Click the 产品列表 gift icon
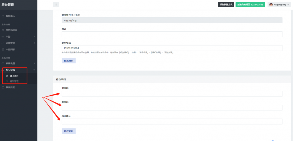Viewport: 293px width, 141px height. click(x=3, y=49)
